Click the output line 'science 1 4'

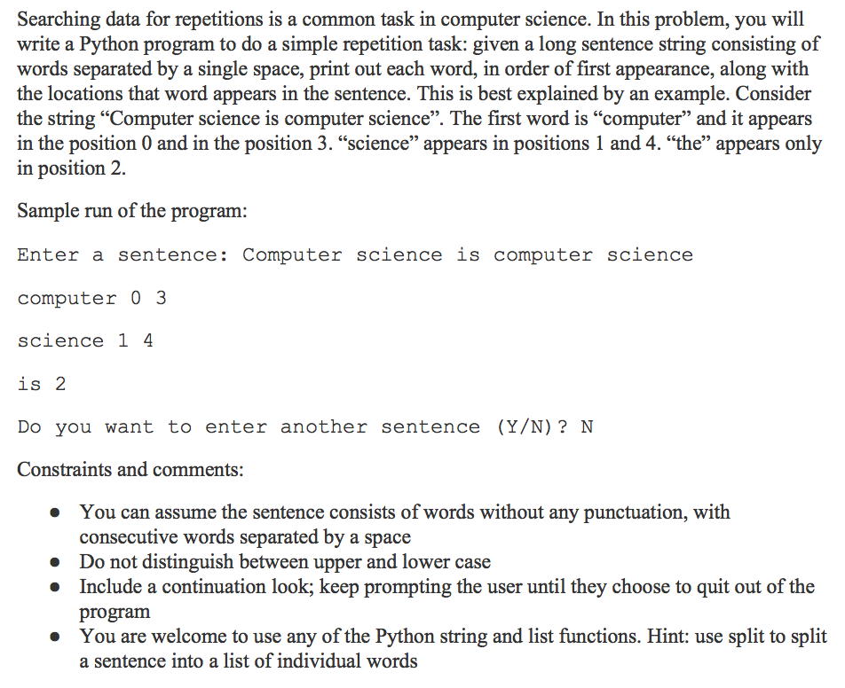pos(85,340)
